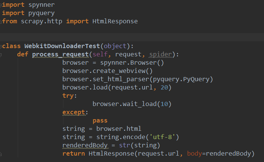Click the 'return' keyword

tap(74, 154)
